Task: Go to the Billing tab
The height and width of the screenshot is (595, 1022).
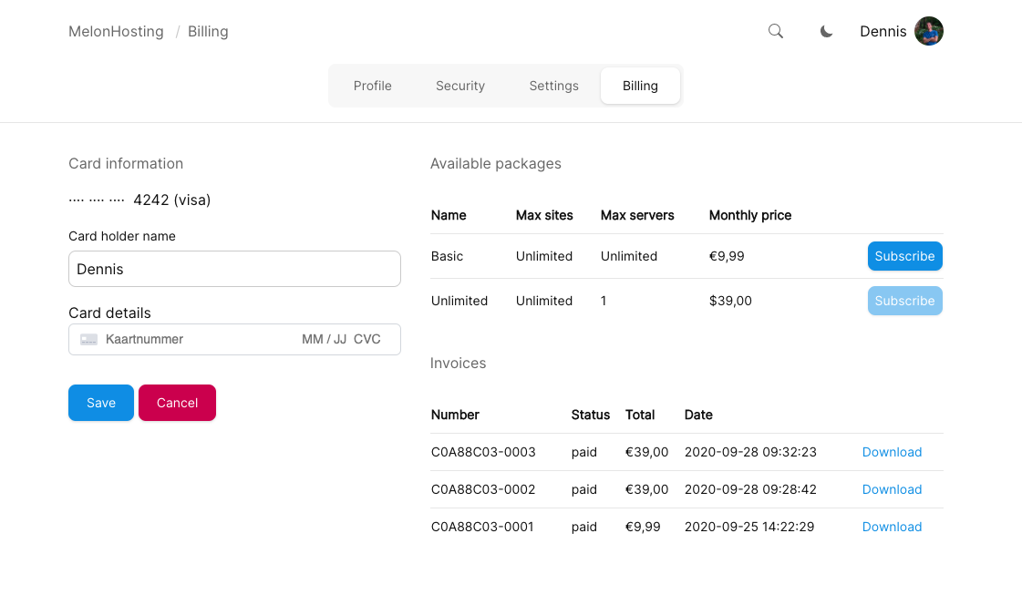Action: click(640, 86)
